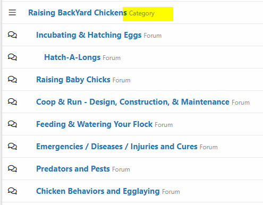Click the hamburger icon beside Raising BackYard Chickens
Image resolution: width=263 pixels, height=205 pixels.
pos(12,13)
